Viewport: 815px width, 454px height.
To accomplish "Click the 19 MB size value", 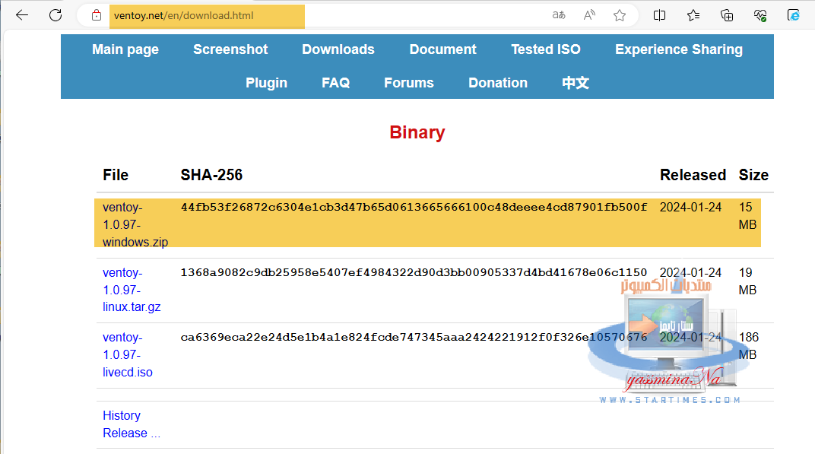I will pos(747,281).
